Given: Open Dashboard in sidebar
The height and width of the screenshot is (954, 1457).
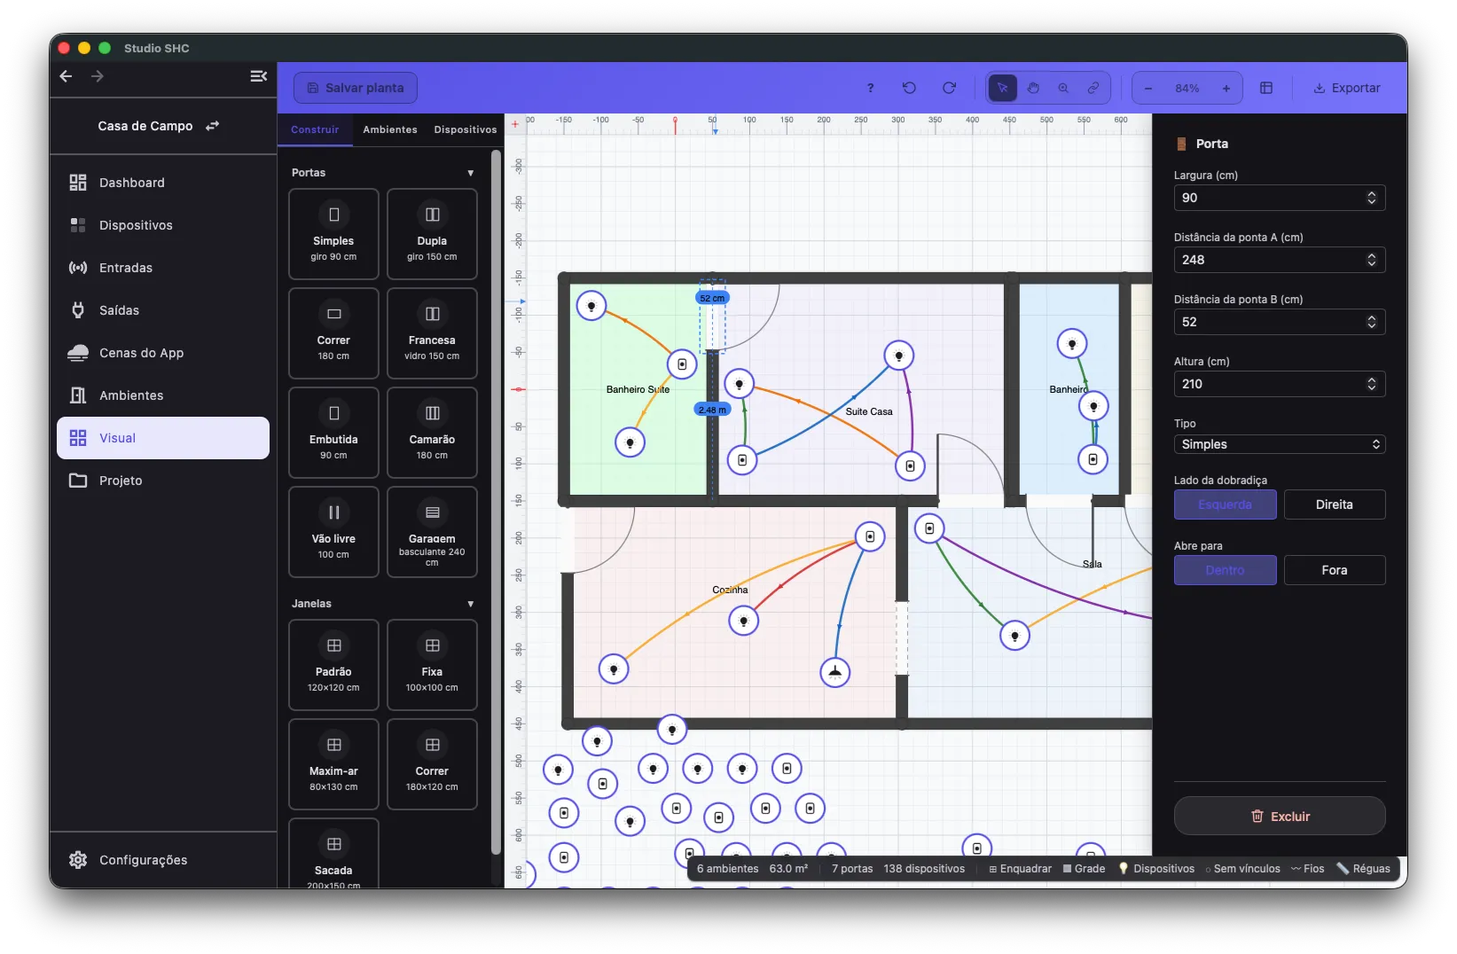Looking at the screenshot, I should (x=163, y=183).
